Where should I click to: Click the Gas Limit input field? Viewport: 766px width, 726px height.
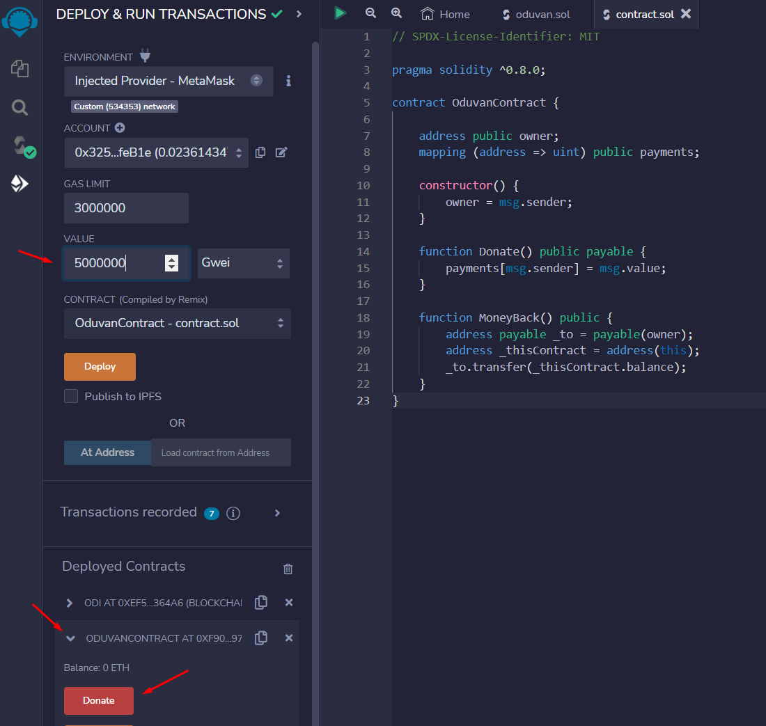(126, 208)
